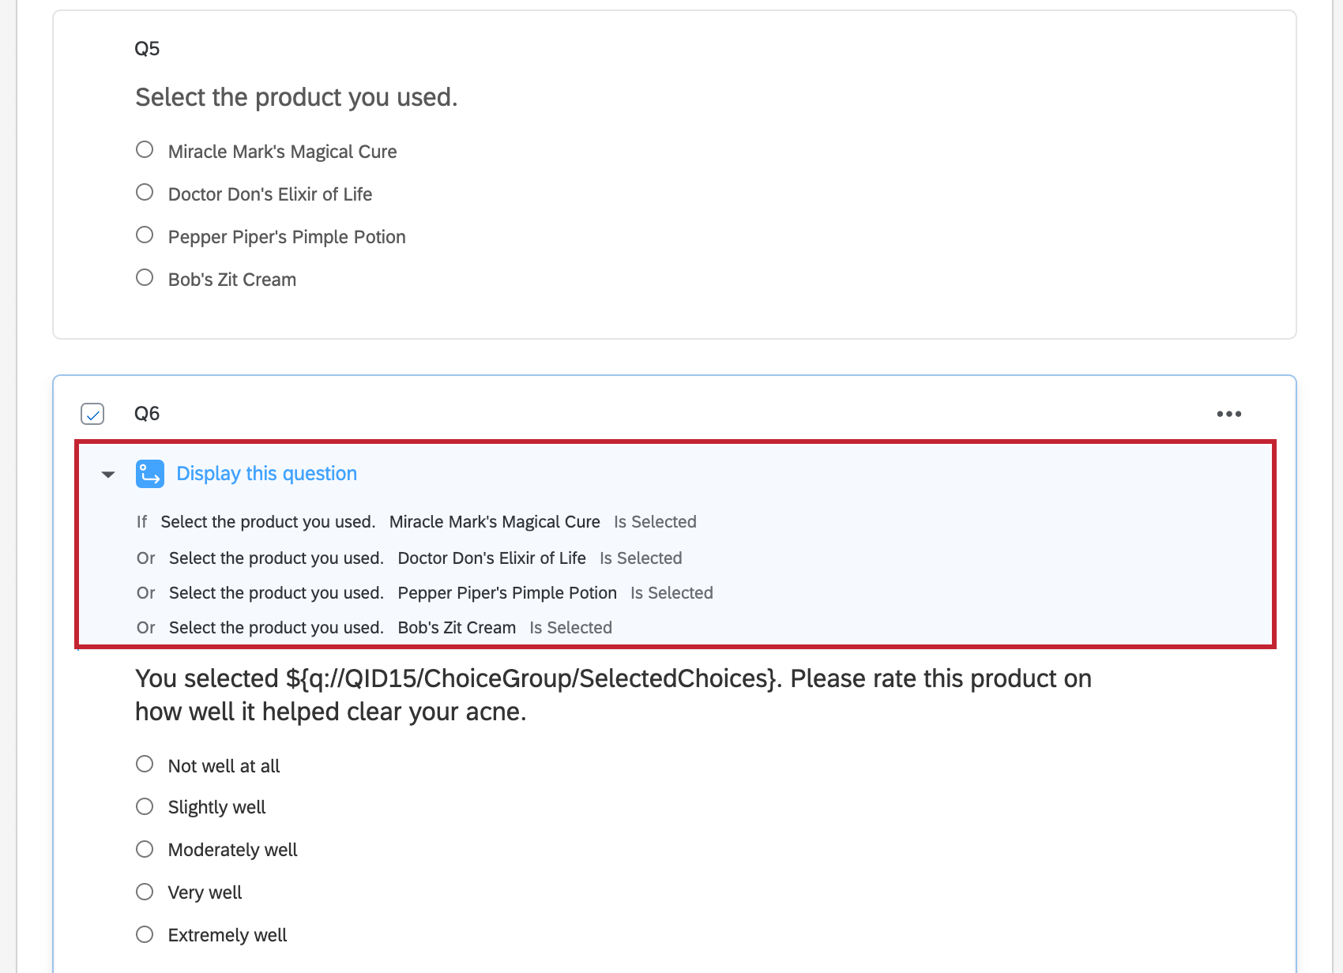Viewport: 1343px width, 973px height.
Task: Open the Q6 options ellipsis menu
Action: 1229,413
